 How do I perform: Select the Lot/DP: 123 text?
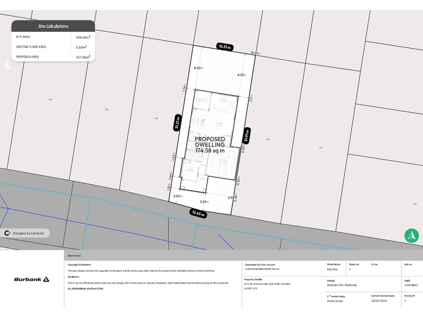251,288
